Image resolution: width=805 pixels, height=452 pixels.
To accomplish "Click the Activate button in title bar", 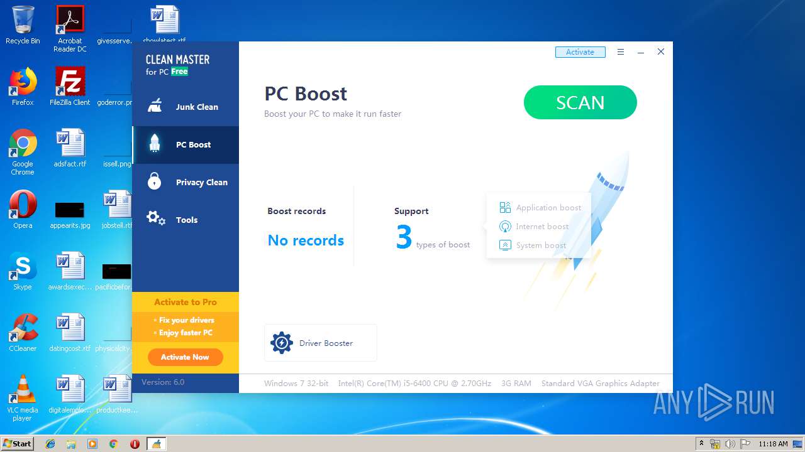I will pos(580,52).
